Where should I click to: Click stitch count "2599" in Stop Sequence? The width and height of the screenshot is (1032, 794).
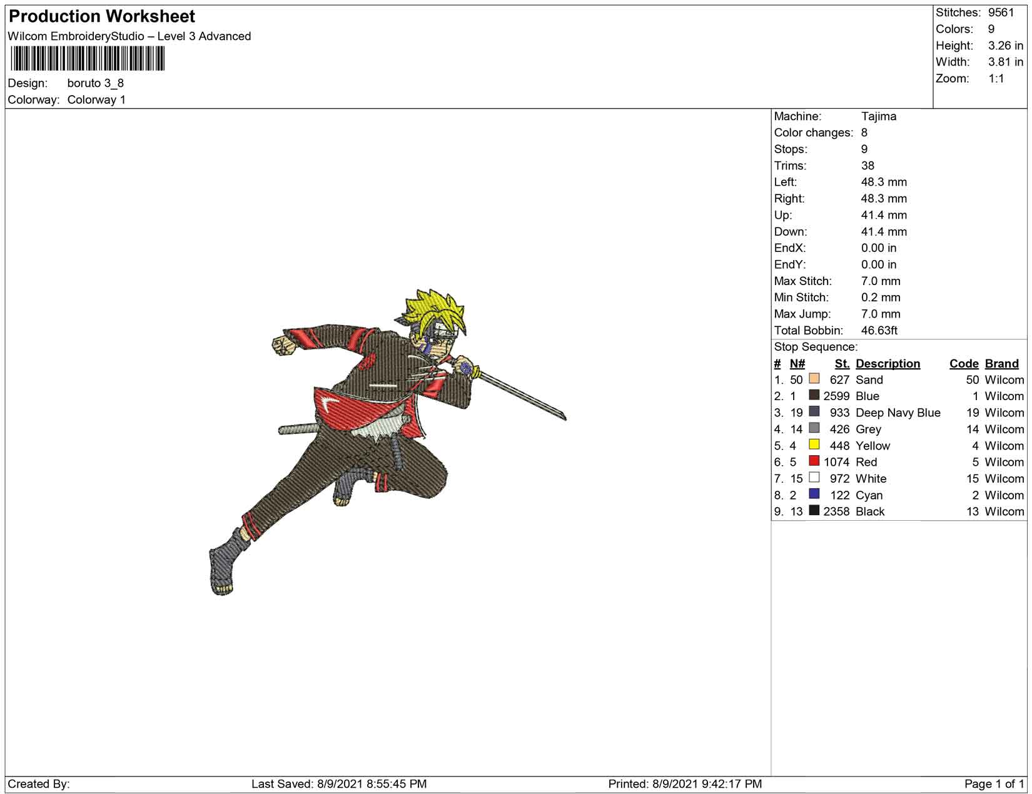pyautogui.click(x=836, y=396)
